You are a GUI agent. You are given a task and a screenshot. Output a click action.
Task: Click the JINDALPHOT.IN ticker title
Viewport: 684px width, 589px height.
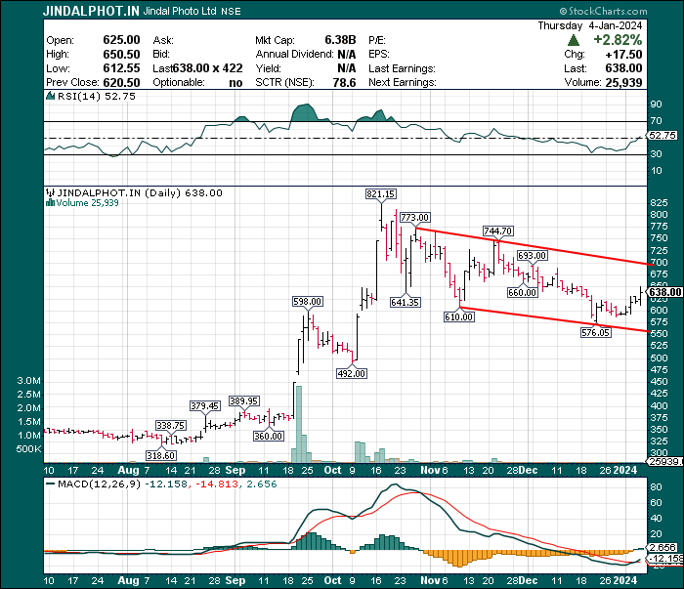coord(91,11)
